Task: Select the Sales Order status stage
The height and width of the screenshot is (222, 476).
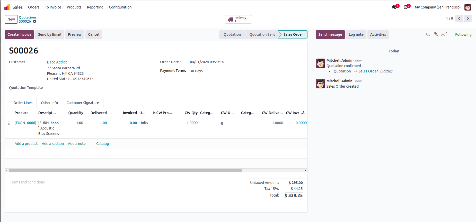Action: coord(293,34)
